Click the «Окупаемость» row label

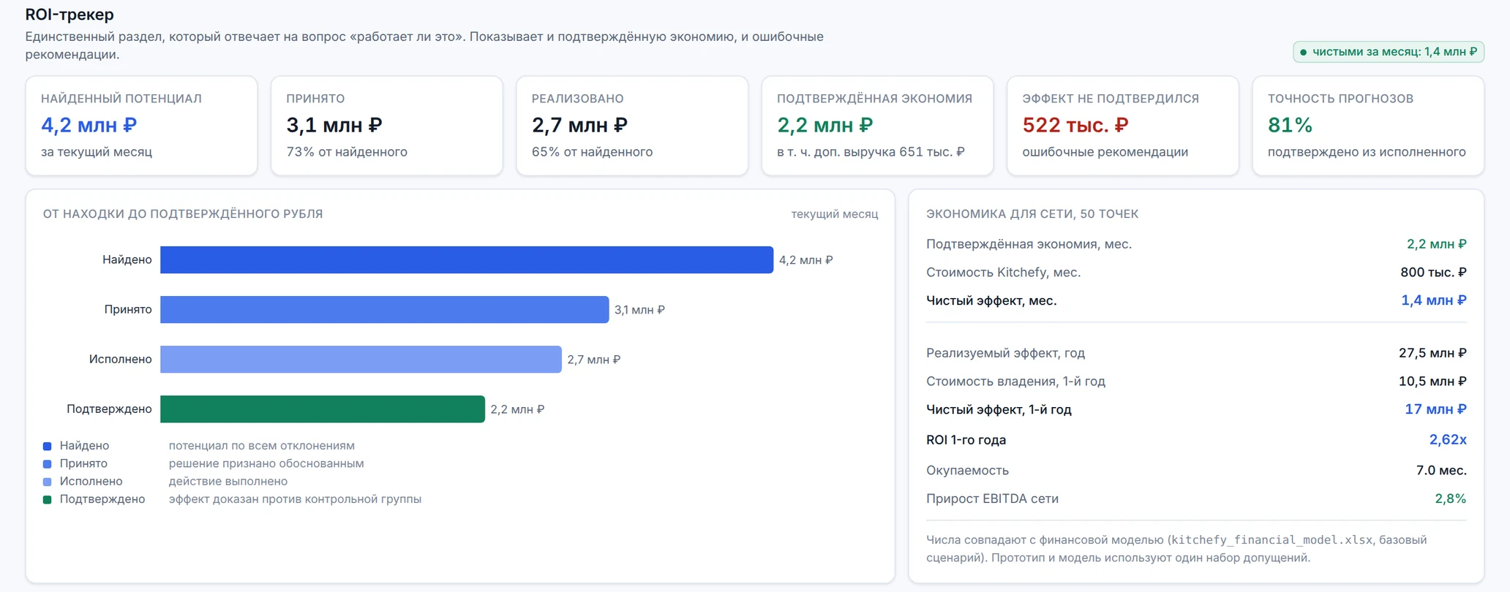(x=967, y=471)
